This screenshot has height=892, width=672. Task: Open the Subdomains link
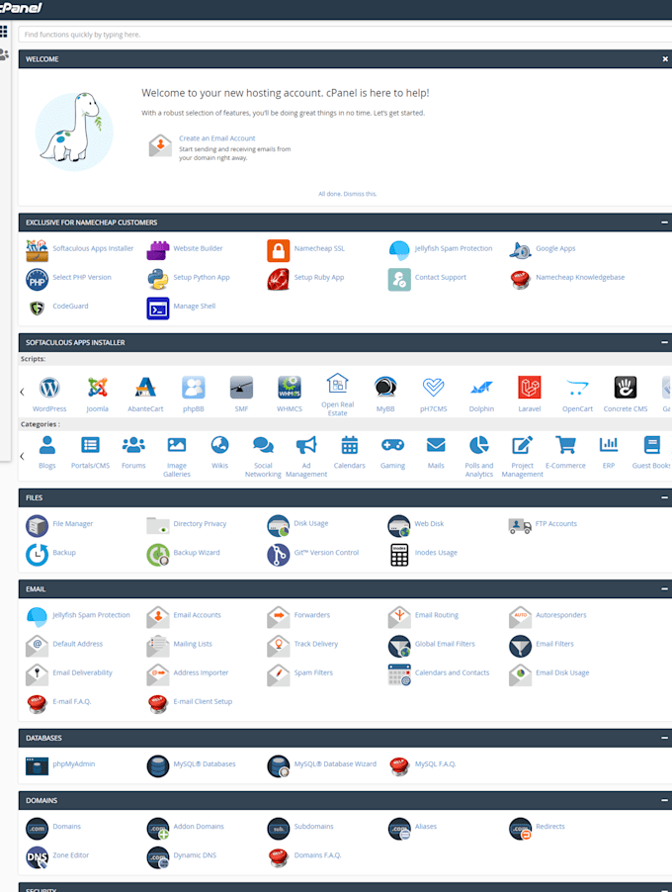click(x=314, y=827)
